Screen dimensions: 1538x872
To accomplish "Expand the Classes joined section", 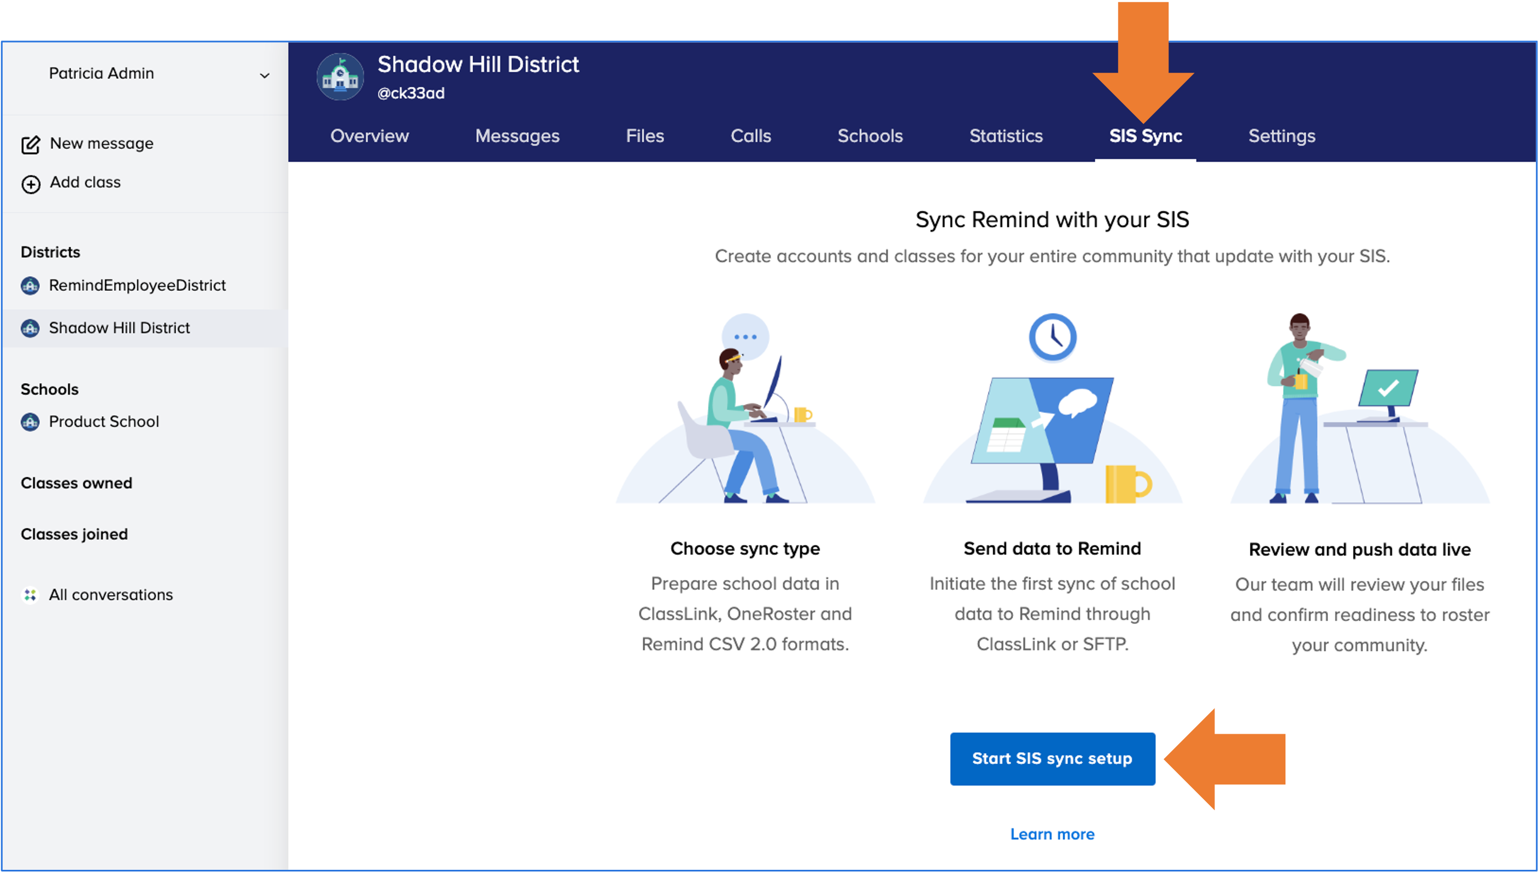I will pos(74,534).
